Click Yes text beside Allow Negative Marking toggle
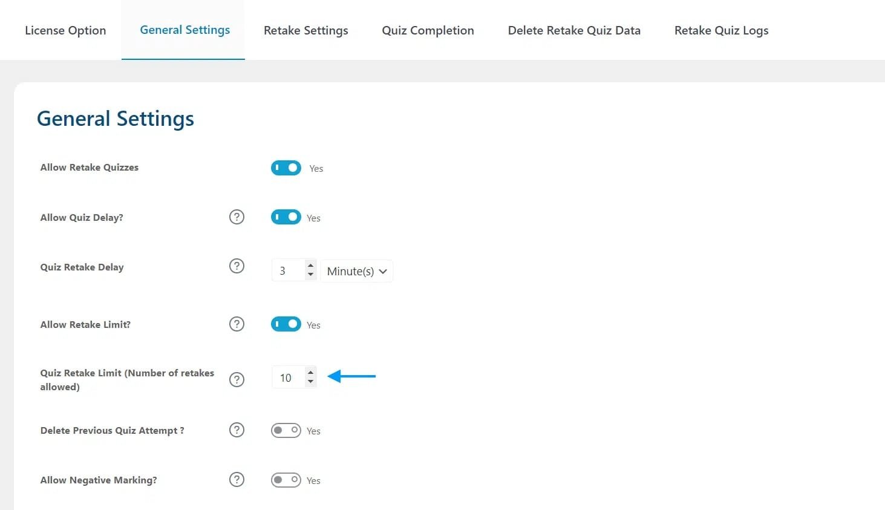885x510 pixels. pyautogui.click(x=313, y=480)
